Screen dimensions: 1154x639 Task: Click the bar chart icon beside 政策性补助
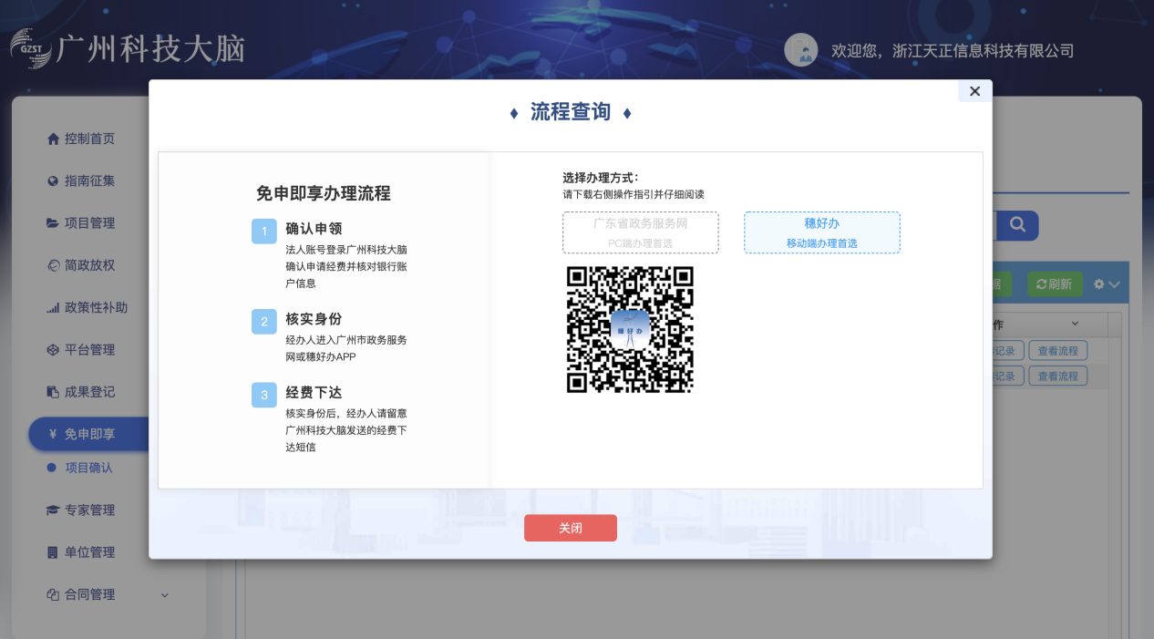(53, 308)
